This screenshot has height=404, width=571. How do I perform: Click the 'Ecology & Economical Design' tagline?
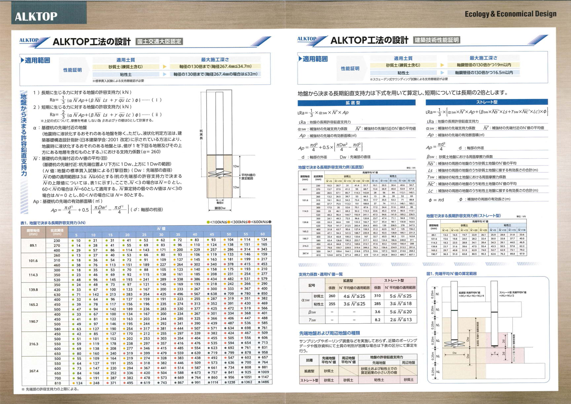[x=510, y=14]
